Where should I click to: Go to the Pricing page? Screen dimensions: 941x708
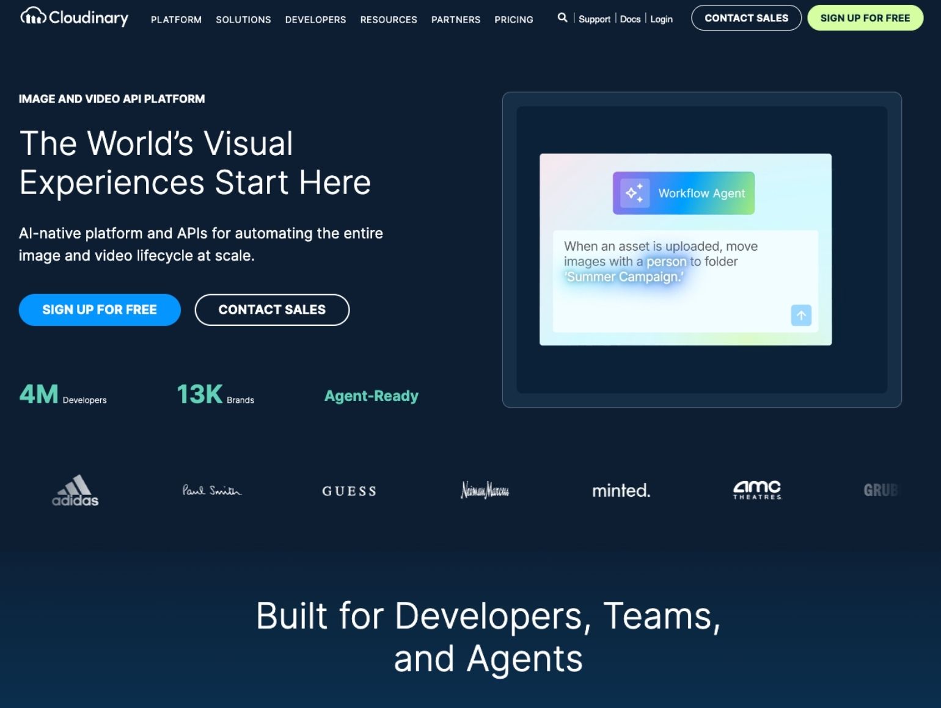pyautogui.click(x=514, y=20)
